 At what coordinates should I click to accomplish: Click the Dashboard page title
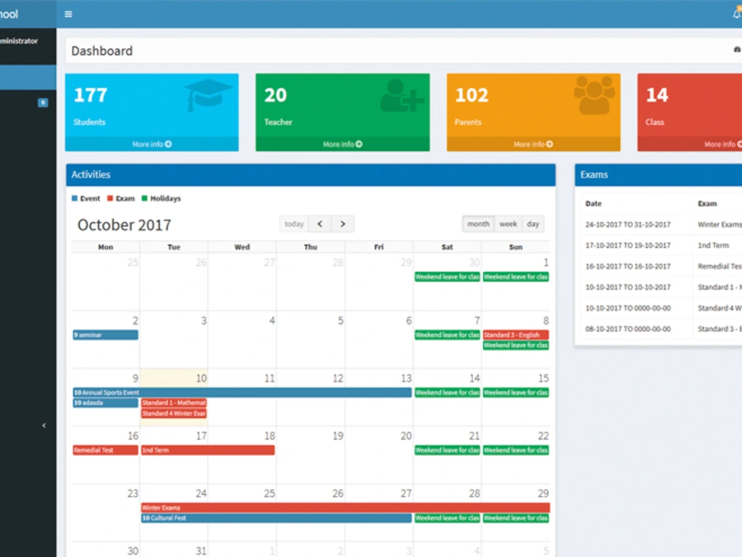click(102, 51)
